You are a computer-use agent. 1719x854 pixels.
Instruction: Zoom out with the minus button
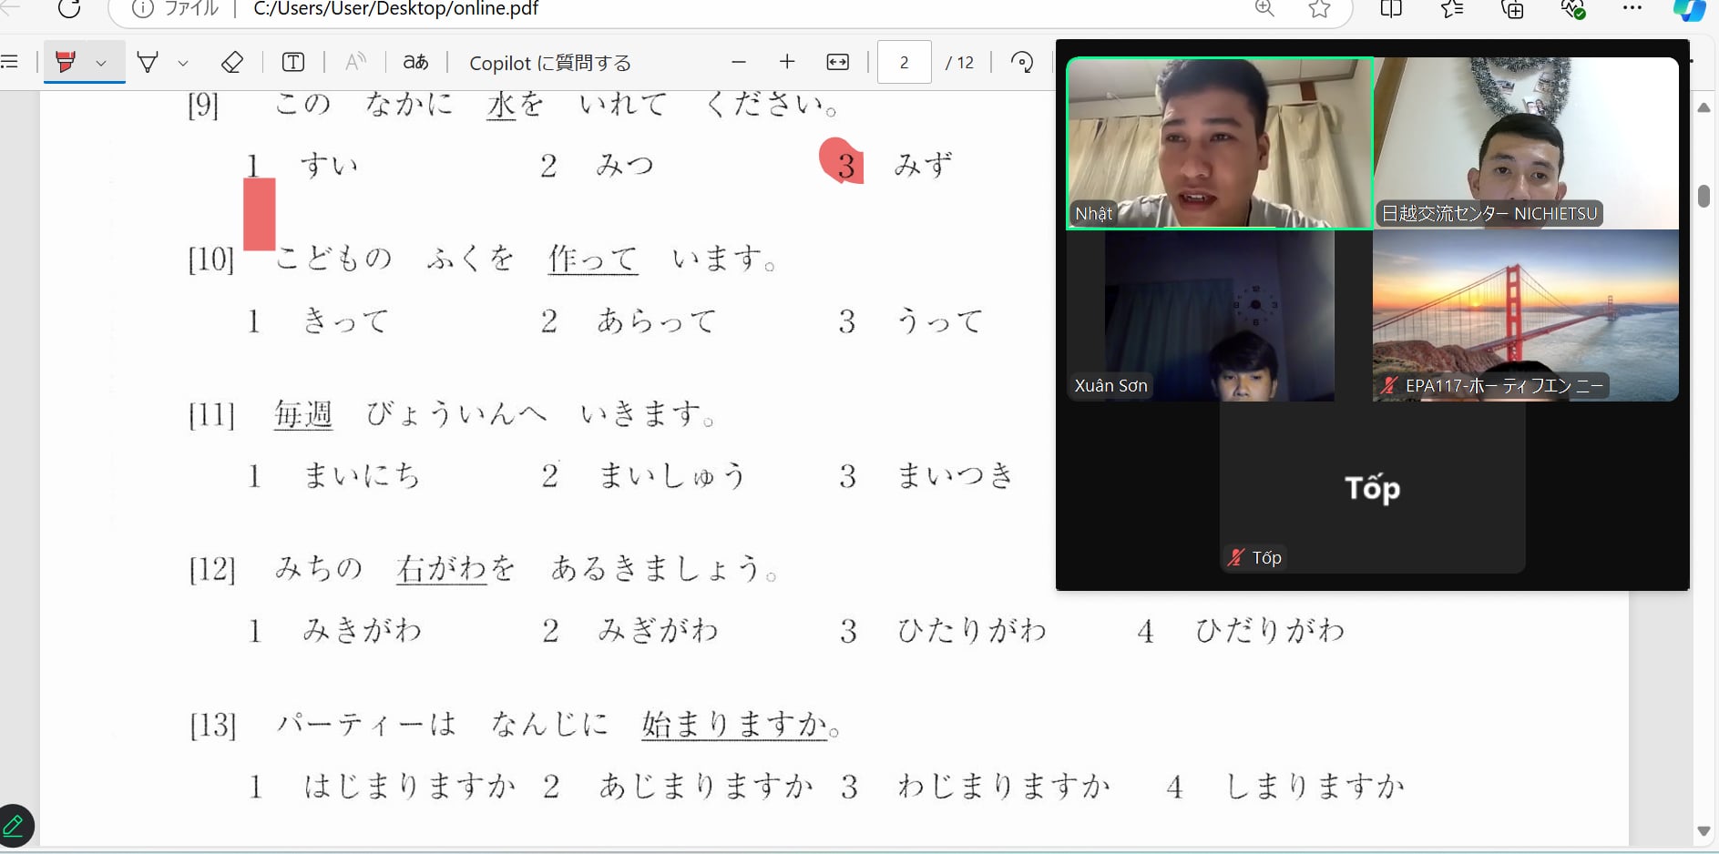tap(739, 62)
